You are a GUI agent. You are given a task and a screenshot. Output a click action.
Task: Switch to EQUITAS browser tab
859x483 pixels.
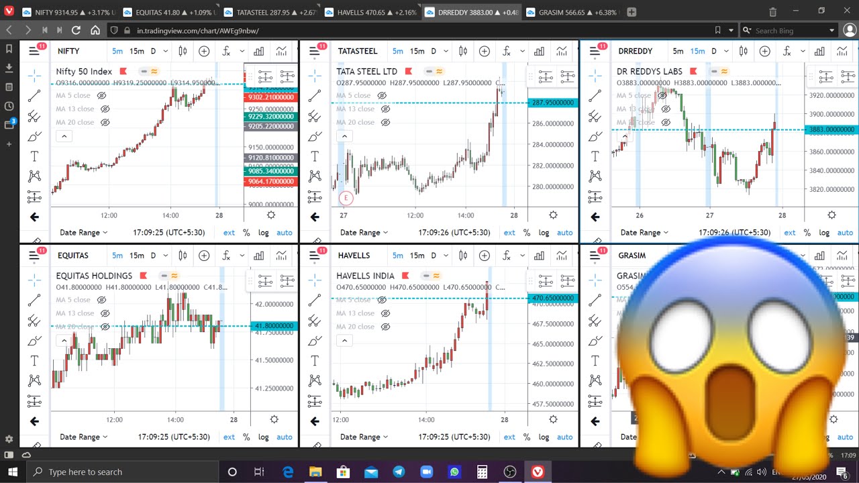coord(168,12)
